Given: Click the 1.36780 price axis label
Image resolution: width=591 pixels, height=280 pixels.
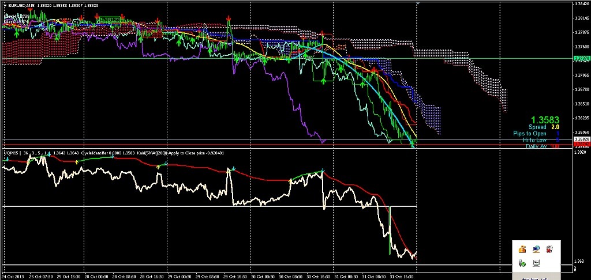Looking at the screenshot, I should pos(582,89).
